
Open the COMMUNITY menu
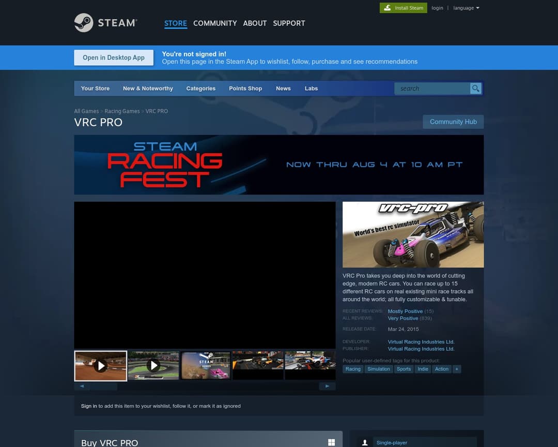(x=215, y=23)
